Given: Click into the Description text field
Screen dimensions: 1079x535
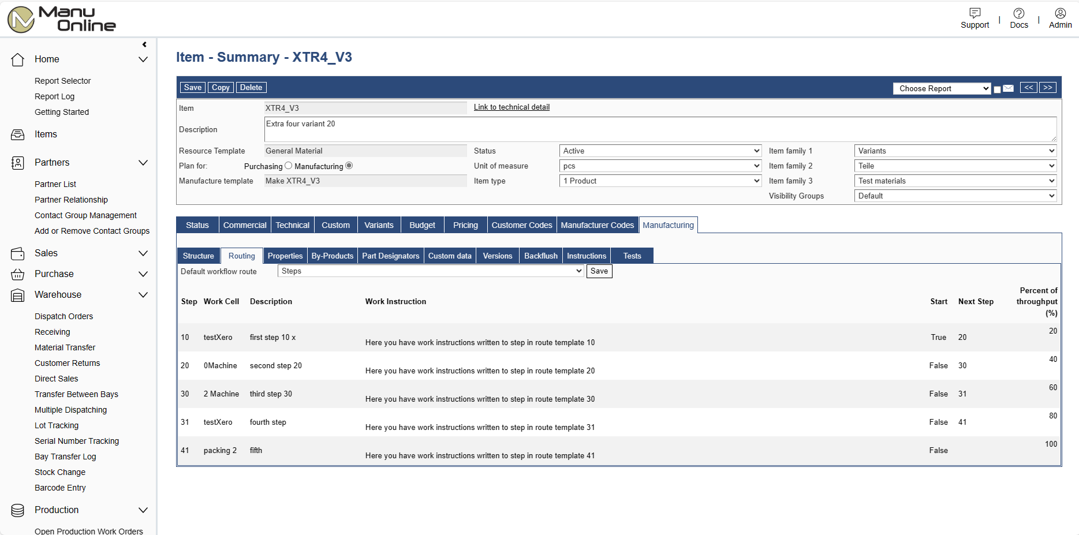Looking at the screenshot, I should pyautogui.click(x=660, y=130).
